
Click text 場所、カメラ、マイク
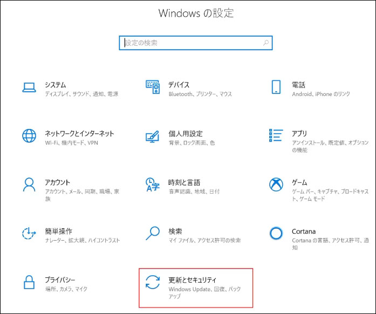click(x=66, y=289)
